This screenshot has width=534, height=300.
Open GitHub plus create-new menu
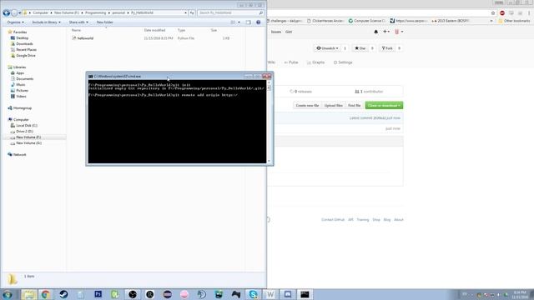pyautogui.click(x=385, y=32)
